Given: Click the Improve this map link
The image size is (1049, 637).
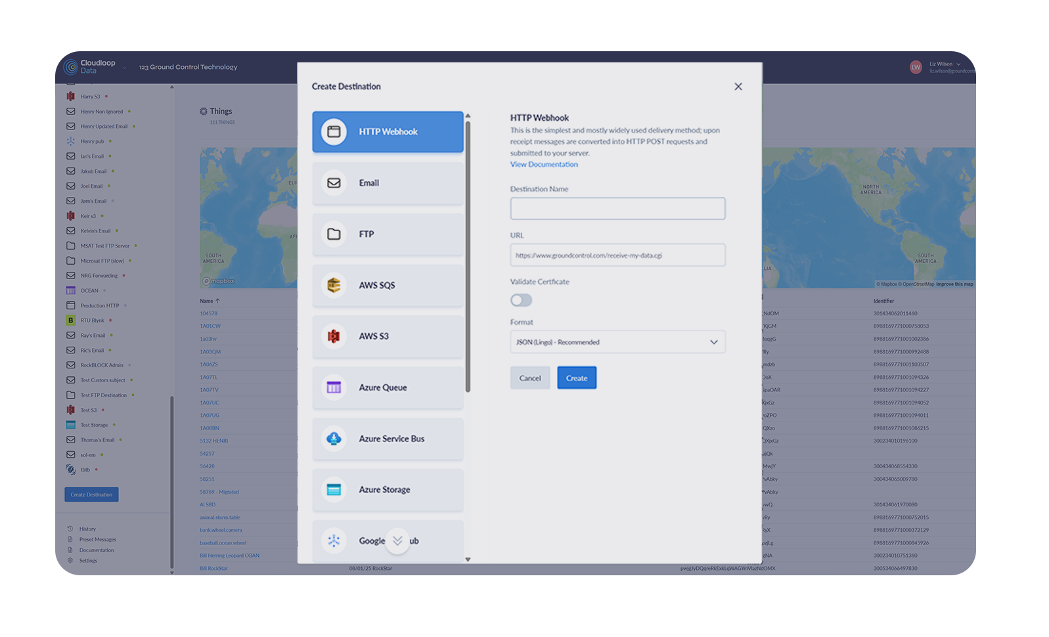Looking at the screenshot, I should pyautogui.click(x=954, y=284).
